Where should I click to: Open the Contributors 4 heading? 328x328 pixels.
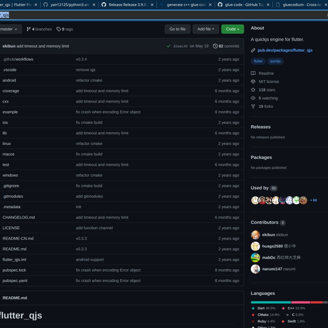point(268,222)
